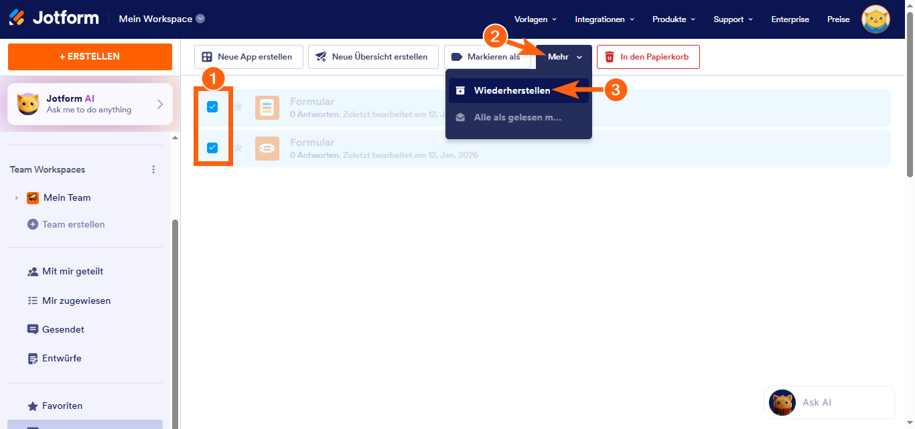Click Neue Übersicht erstellen button
This screenshot has height=429, width=915.
[373, 57]
